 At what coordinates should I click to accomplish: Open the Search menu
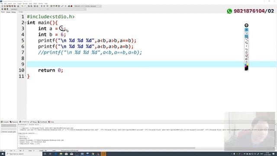10,3
